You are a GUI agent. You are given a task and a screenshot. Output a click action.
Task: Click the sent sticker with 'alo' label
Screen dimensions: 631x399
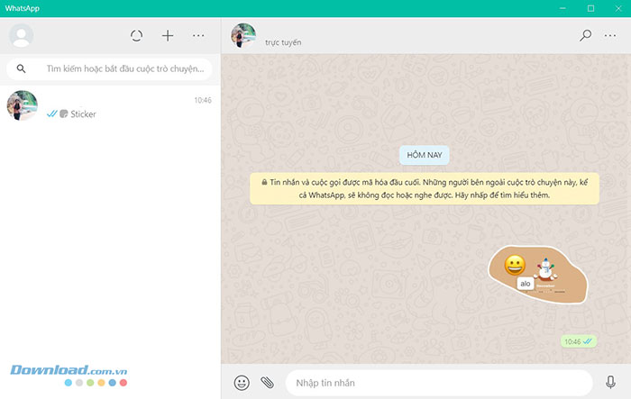[x=537, y=275]
